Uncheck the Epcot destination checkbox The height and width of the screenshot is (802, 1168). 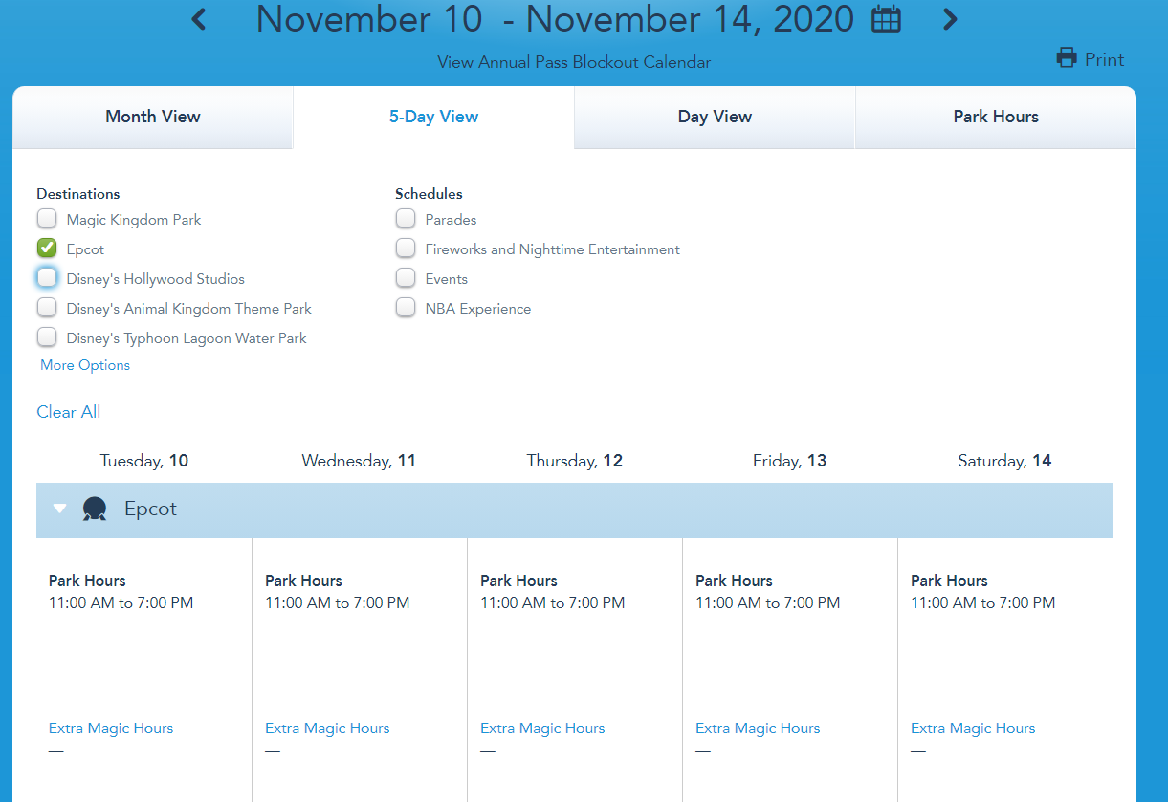[x=47, y=249]
